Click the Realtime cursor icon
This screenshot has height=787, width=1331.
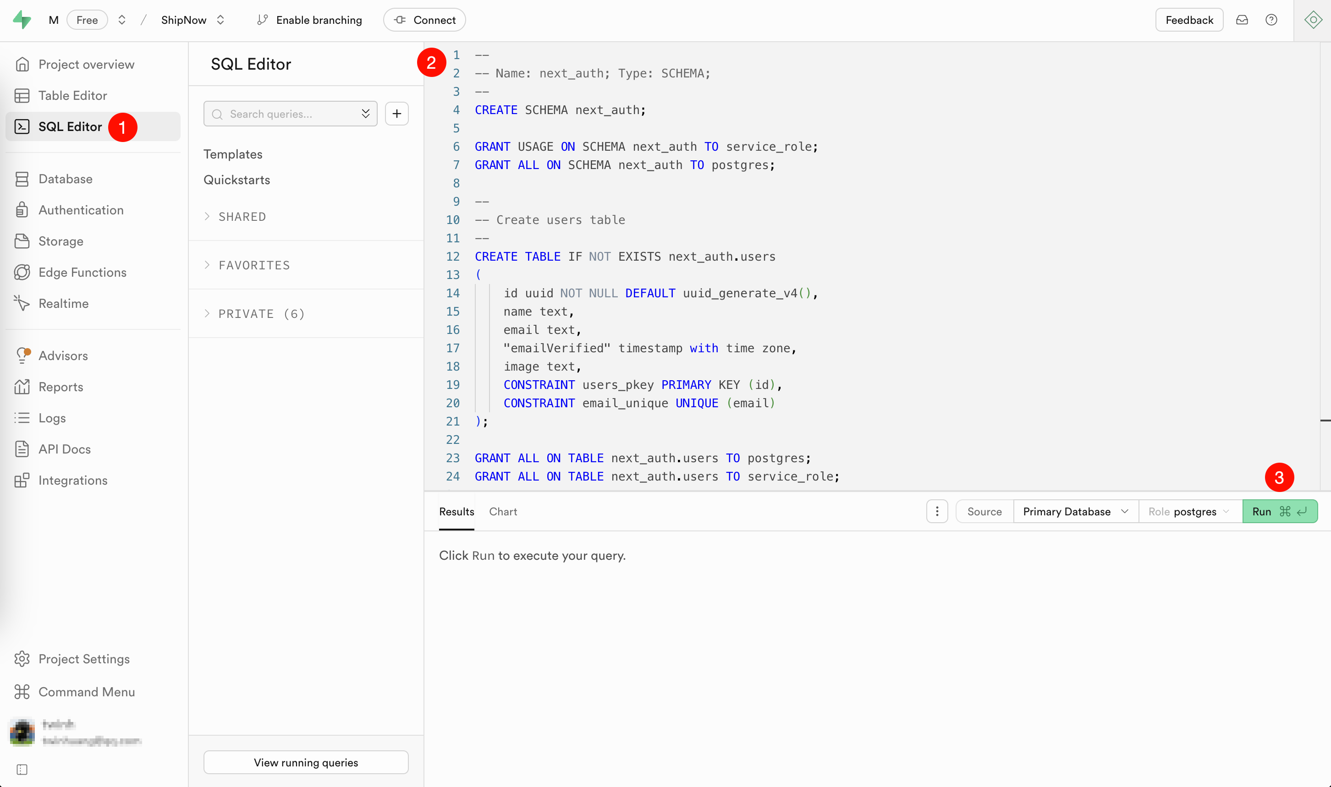tap(22, 303)
